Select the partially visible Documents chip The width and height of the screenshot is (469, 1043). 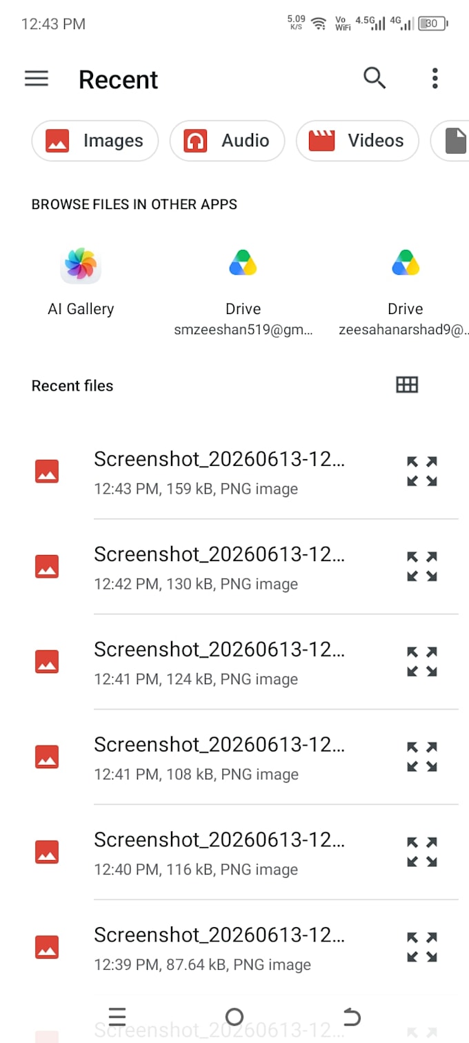pos(450,141)
